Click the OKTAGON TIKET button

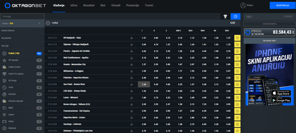tap(269, 41)
